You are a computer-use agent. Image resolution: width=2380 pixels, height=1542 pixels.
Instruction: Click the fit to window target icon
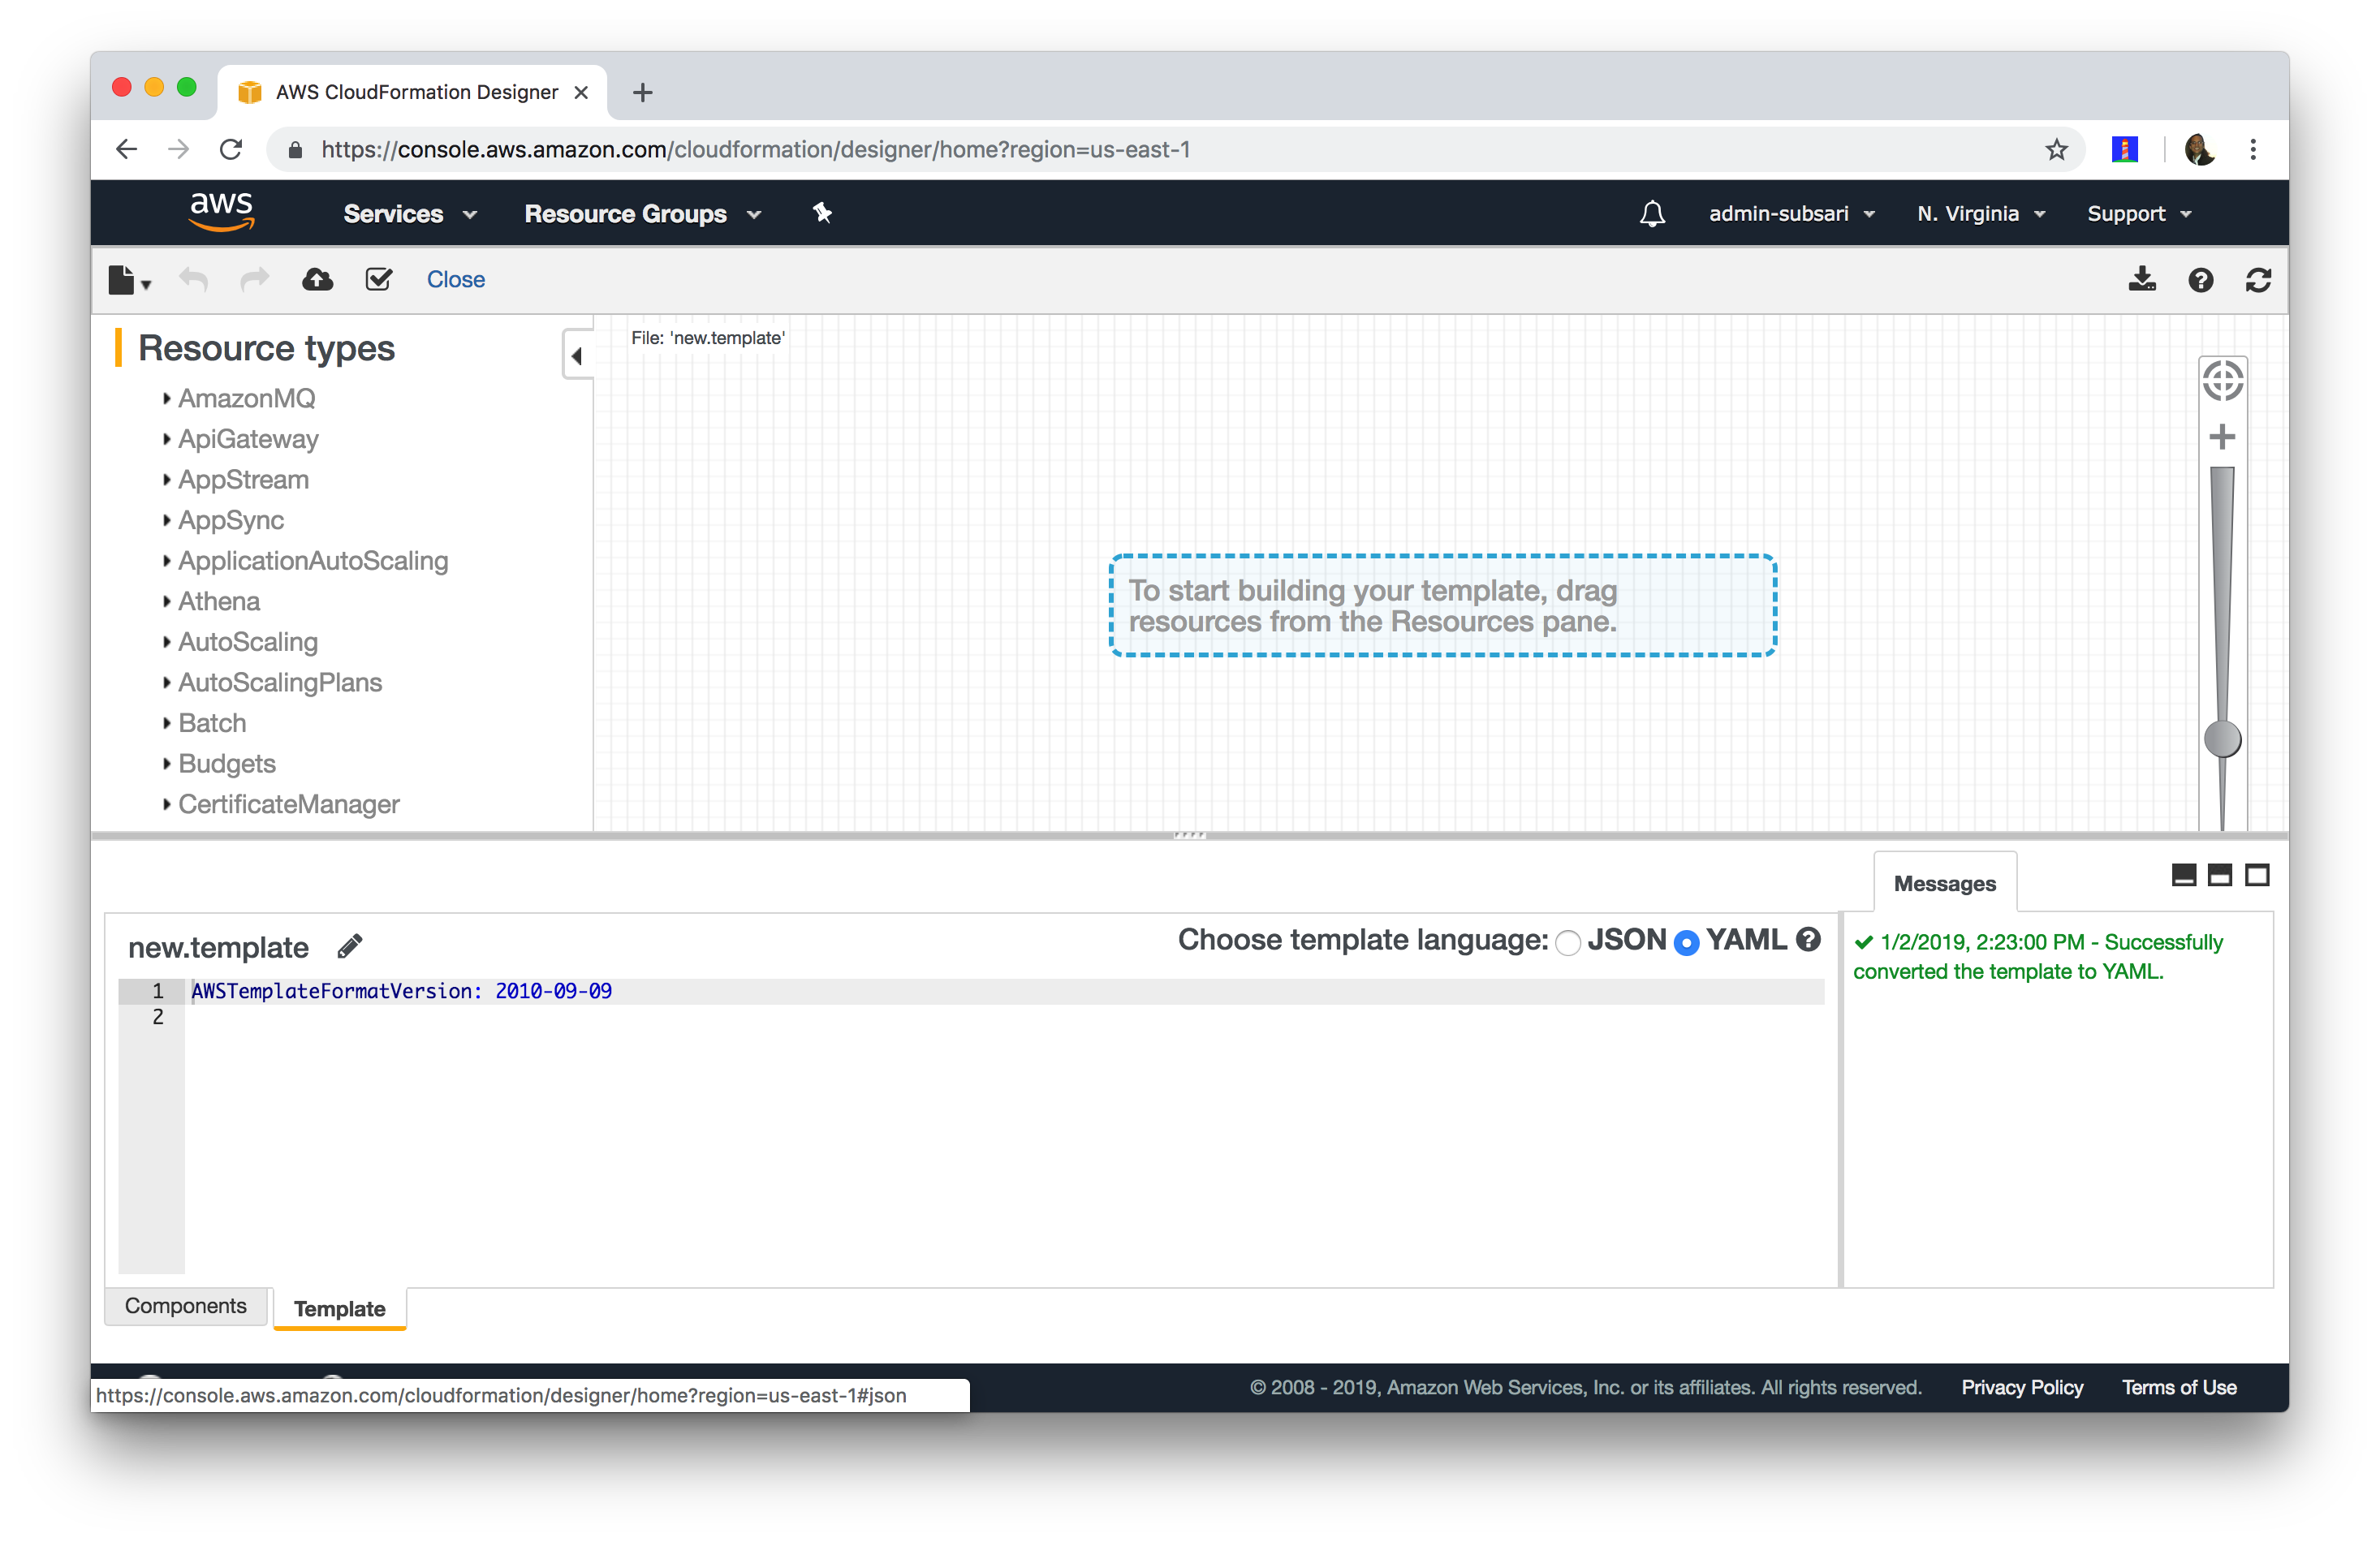pyautogui.click(x=2222, y=381)
